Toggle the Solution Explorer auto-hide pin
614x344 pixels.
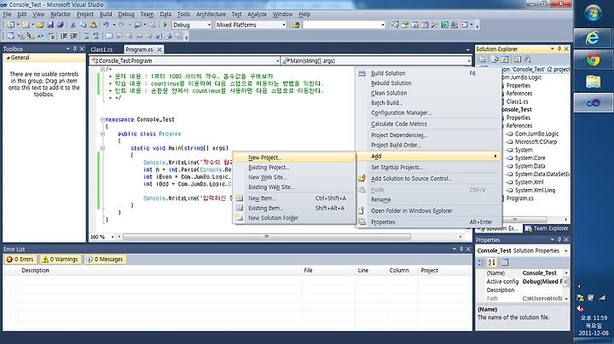[559, 49]
